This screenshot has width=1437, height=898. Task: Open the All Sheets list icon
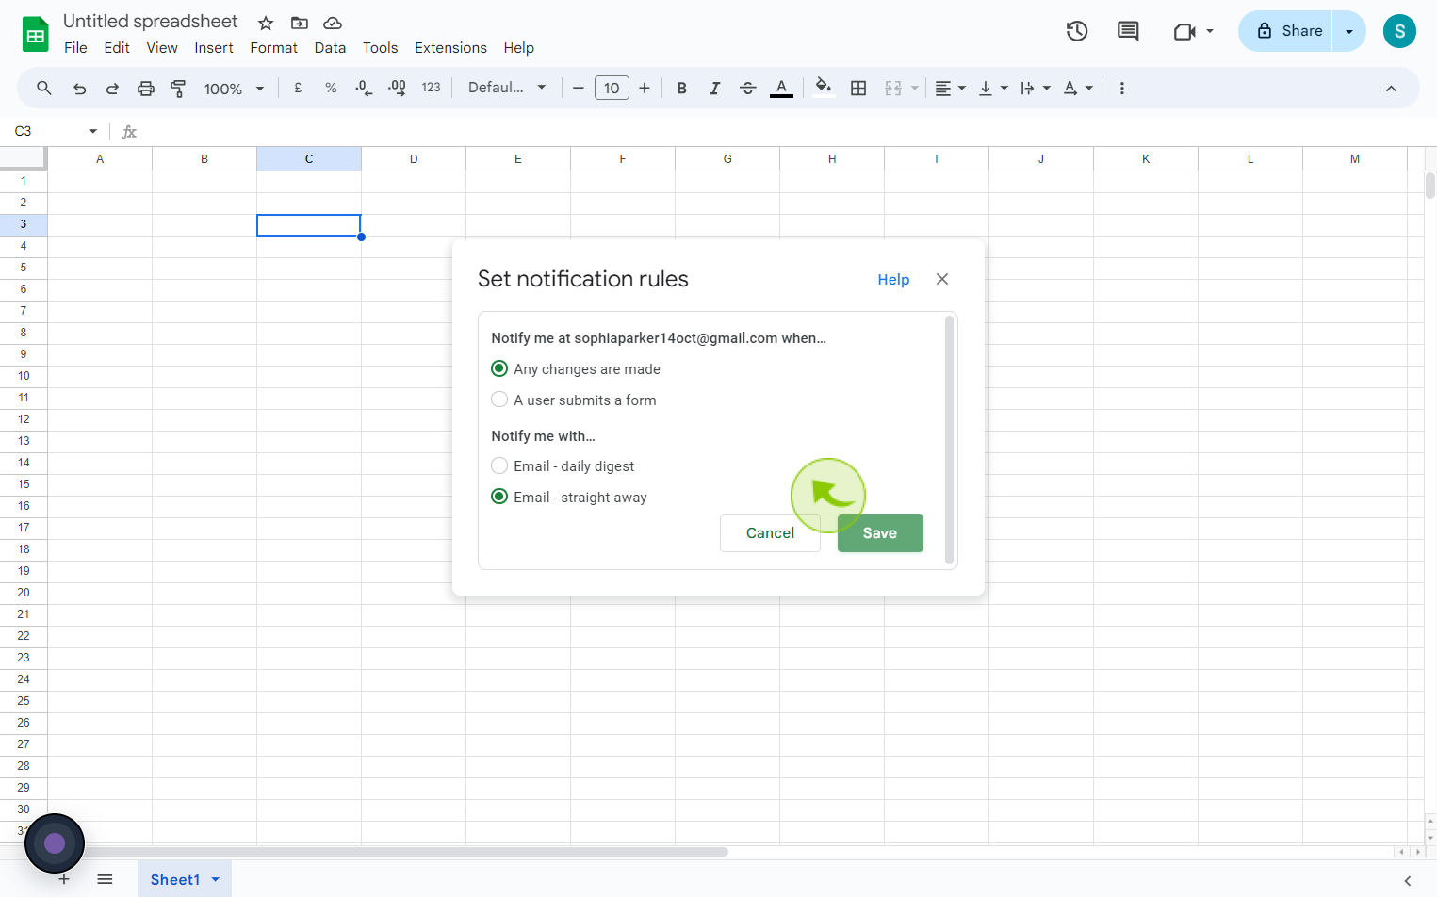pos(105,879)
